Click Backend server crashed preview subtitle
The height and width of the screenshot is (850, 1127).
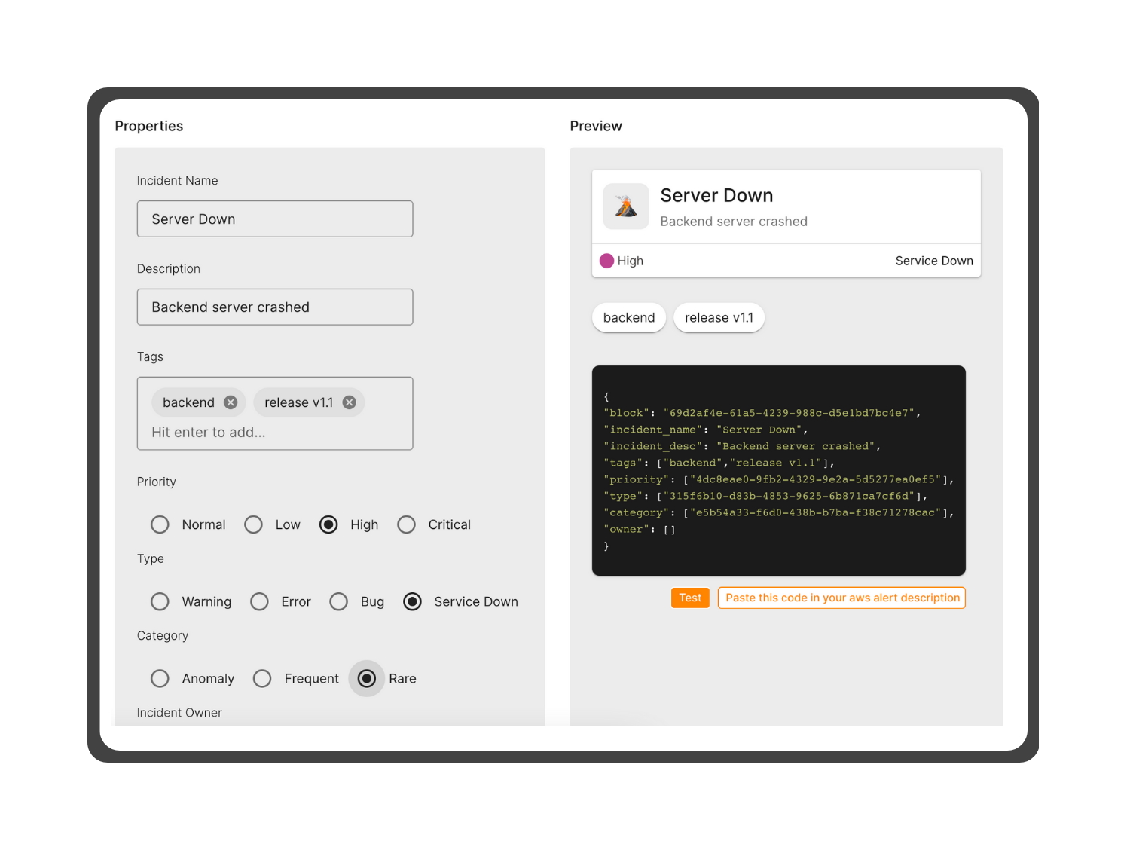(734, 222)
